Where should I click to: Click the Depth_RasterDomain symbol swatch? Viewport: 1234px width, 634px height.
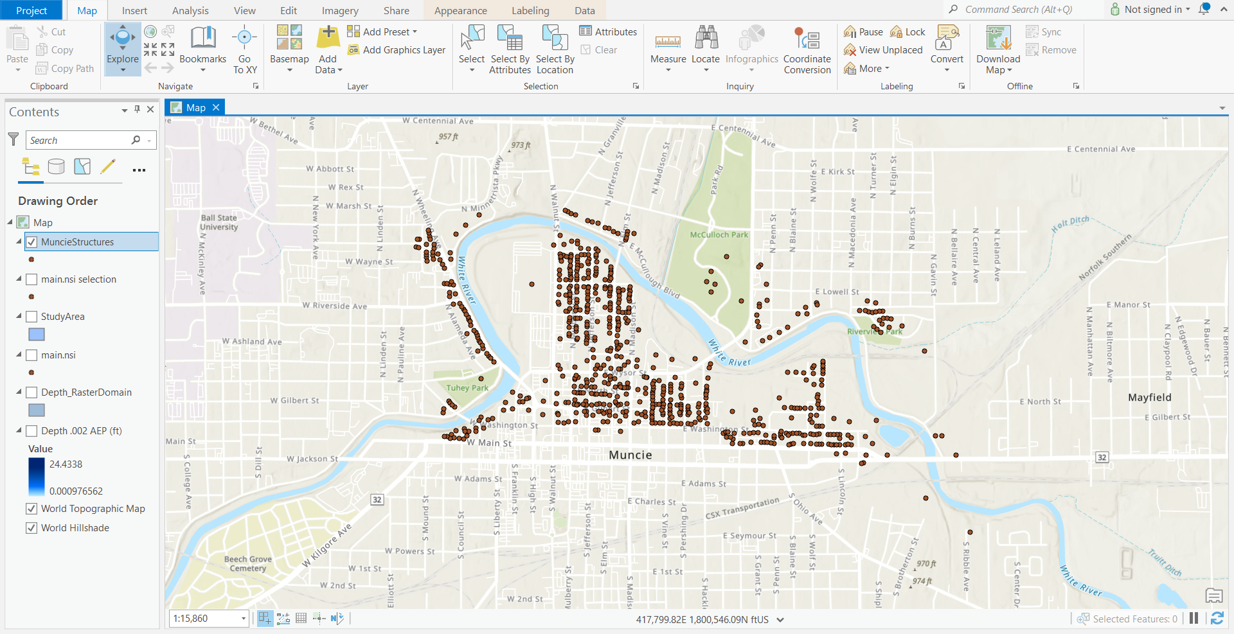[37, 410]
